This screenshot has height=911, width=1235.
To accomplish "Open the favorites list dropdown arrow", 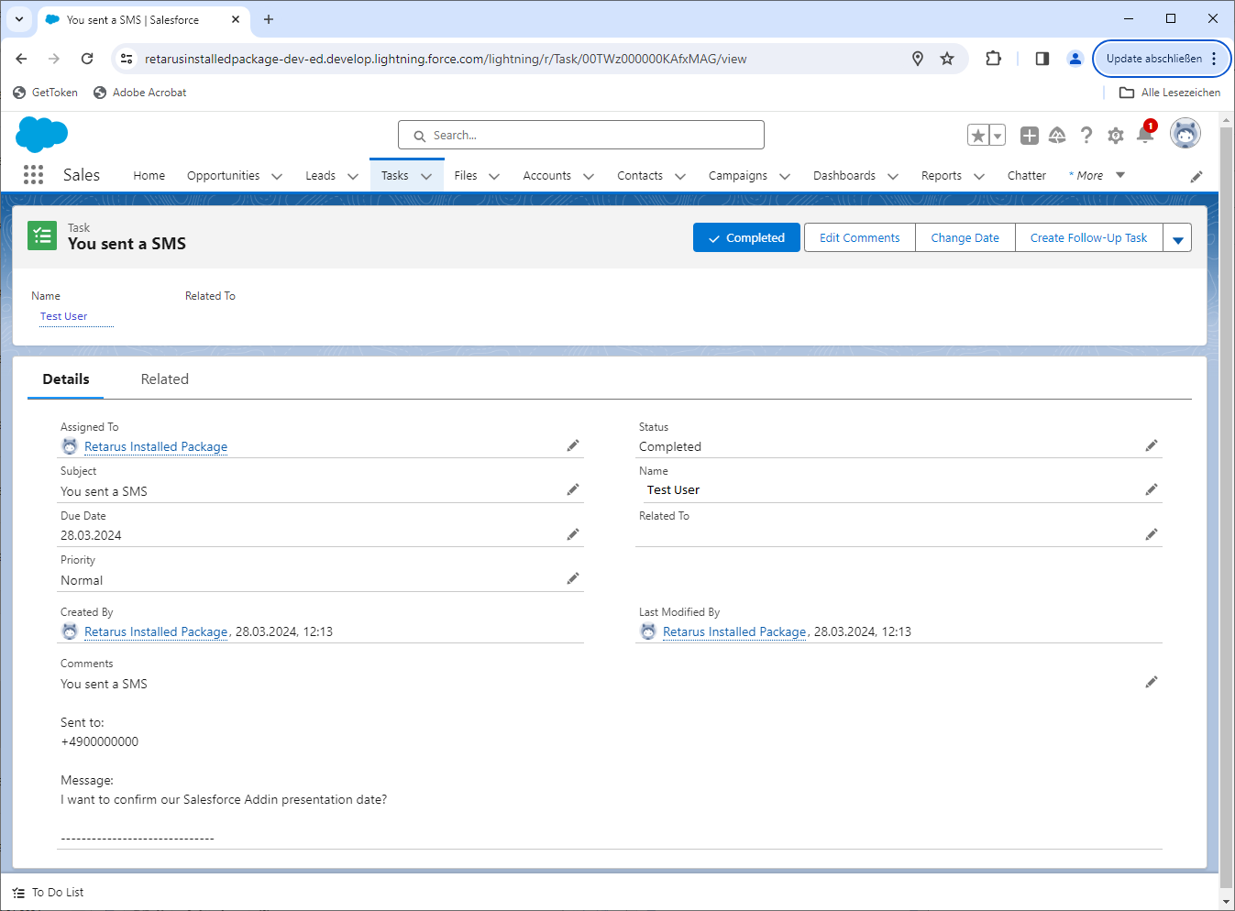I will click(x=998, y=136).
